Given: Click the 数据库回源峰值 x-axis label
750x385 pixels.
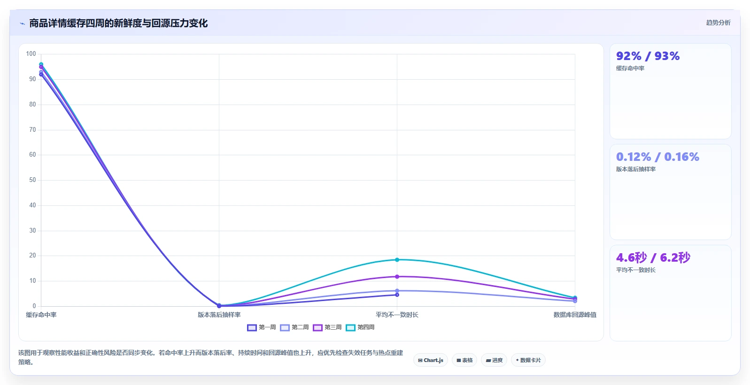Looking at the screenshot, I should [x=575, y=315].
